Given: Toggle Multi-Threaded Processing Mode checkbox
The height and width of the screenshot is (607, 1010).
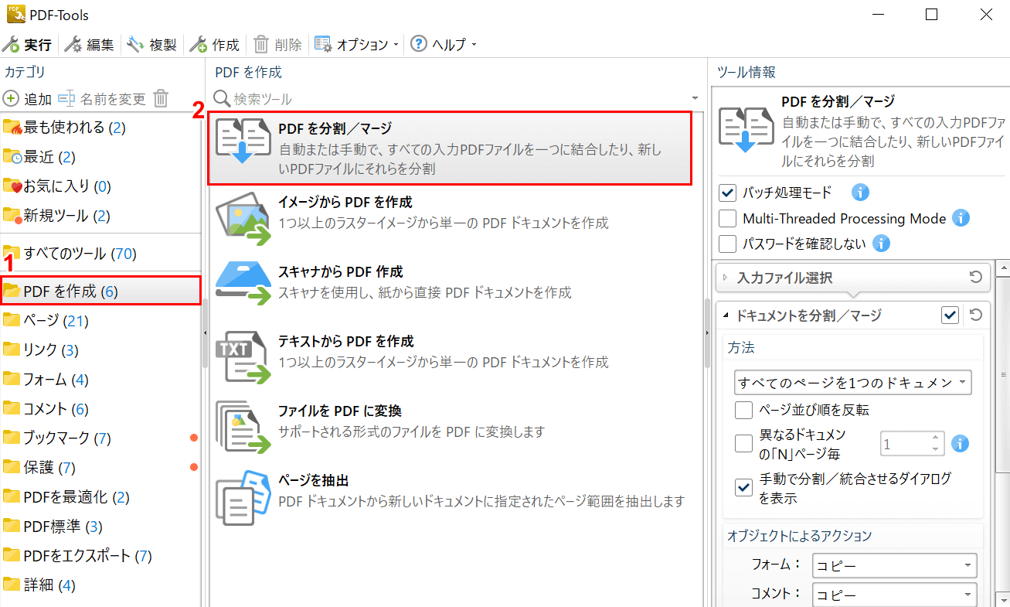Looking at the screenshot, I should point(727,218).
